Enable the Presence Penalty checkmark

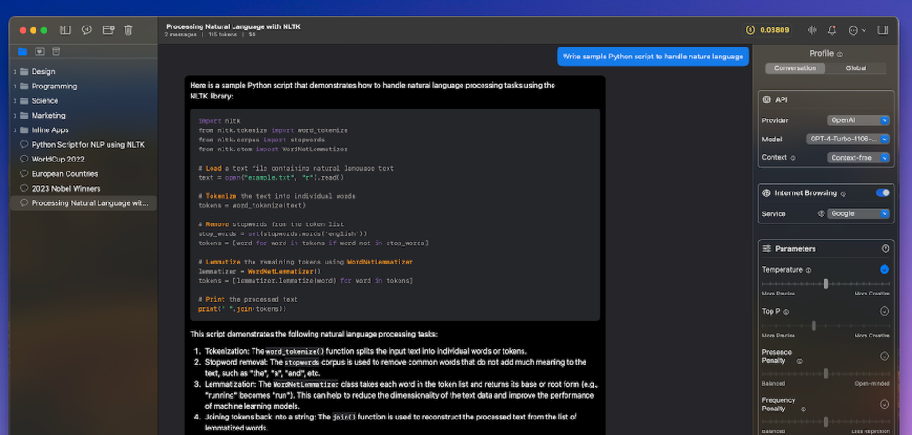pyautogui.click(x=885, y=356)
